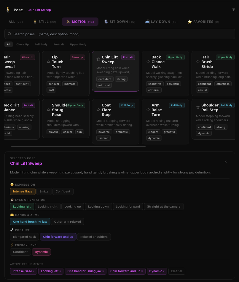Open the Favorites tab

[x=203, y=22]
